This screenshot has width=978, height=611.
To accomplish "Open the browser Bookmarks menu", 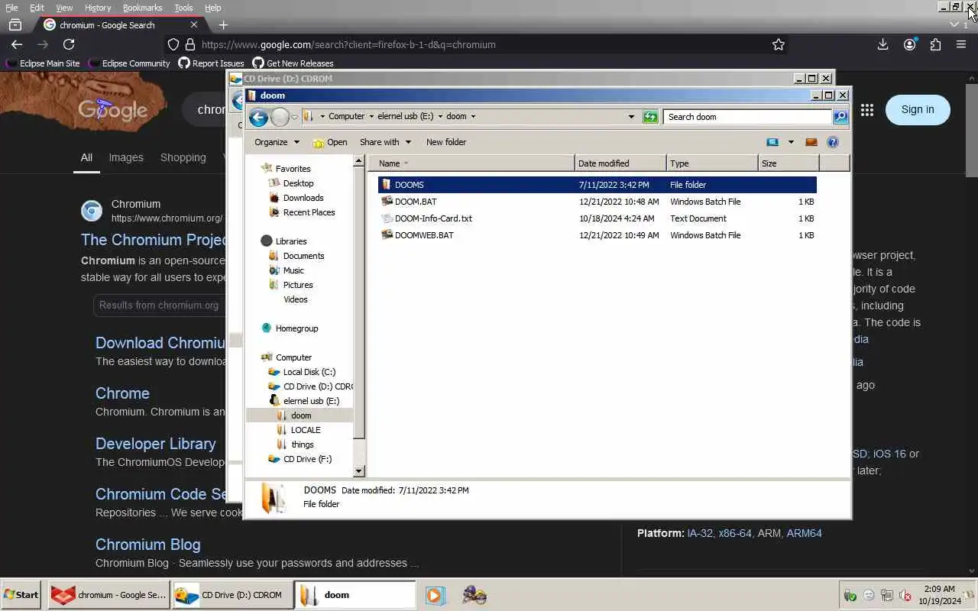I will coord(142,8).
